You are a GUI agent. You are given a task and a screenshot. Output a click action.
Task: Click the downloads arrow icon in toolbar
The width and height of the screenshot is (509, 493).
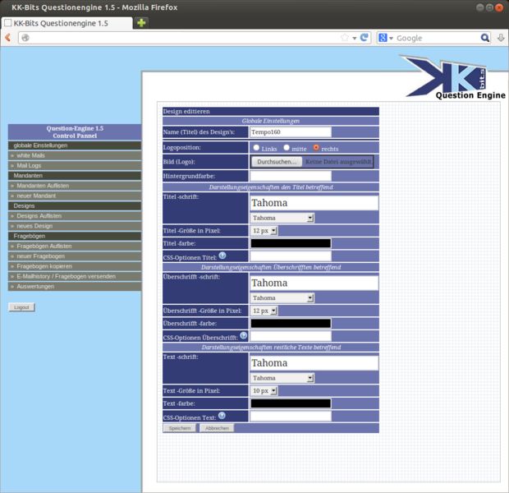pyautogui.click(x=501, y=38)
